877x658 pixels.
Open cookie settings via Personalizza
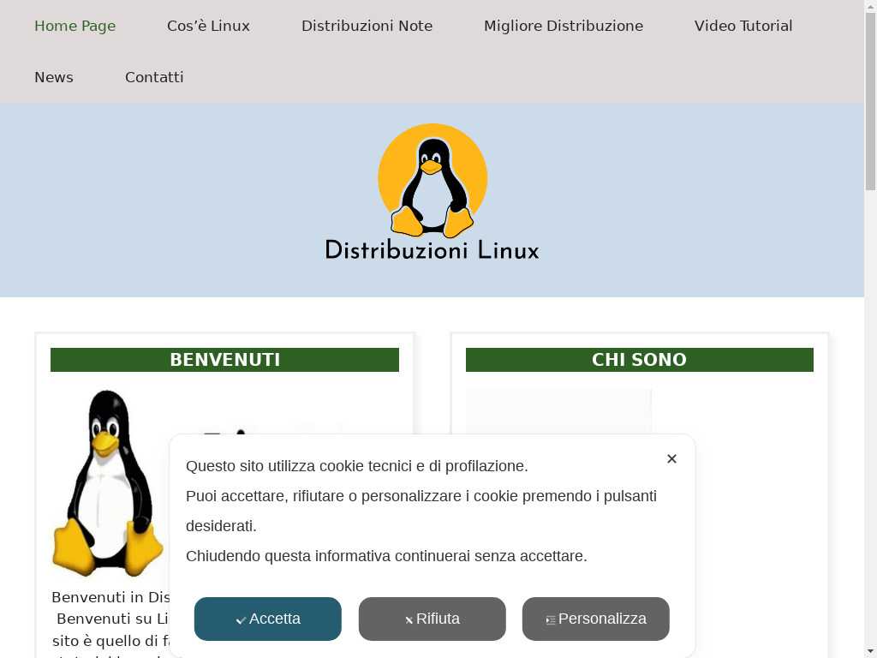(596, 619)
